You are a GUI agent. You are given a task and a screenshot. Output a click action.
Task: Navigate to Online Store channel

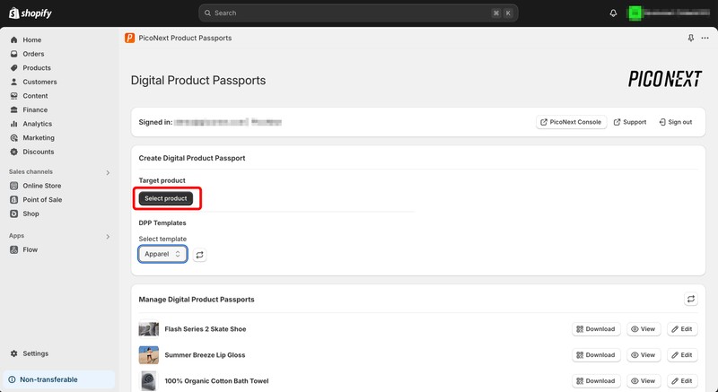41,186
